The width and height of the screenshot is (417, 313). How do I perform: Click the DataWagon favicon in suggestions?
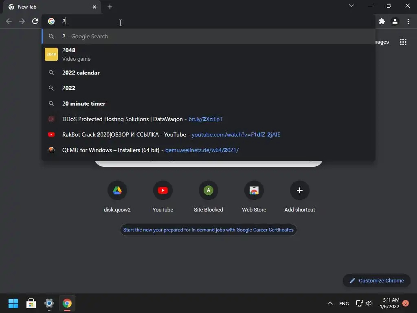[51, 119]
